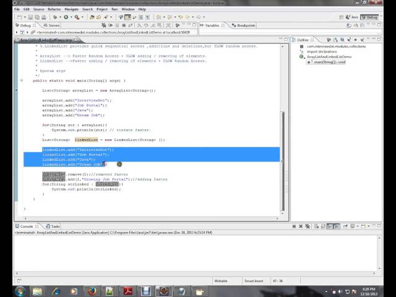Open dropdown arrow beside the New button
The height and width of the screenshot is (297, 396).
click(x=25, y=17)
